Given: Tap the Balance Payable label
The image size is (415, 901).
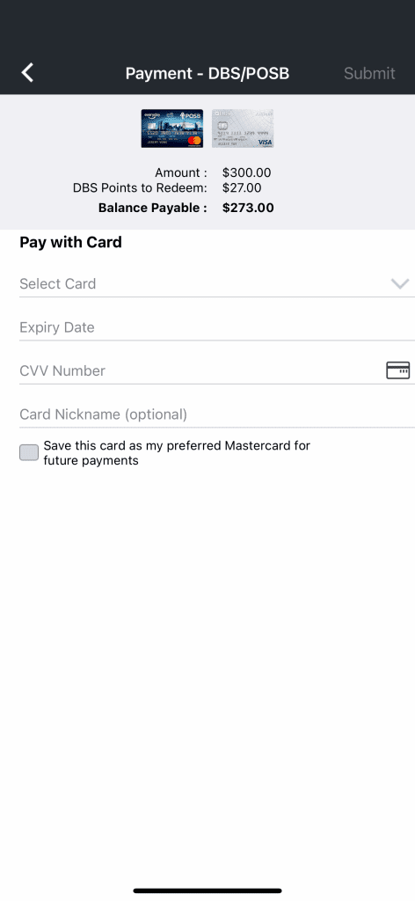Looking at the screenshot, I should [153, 208].
